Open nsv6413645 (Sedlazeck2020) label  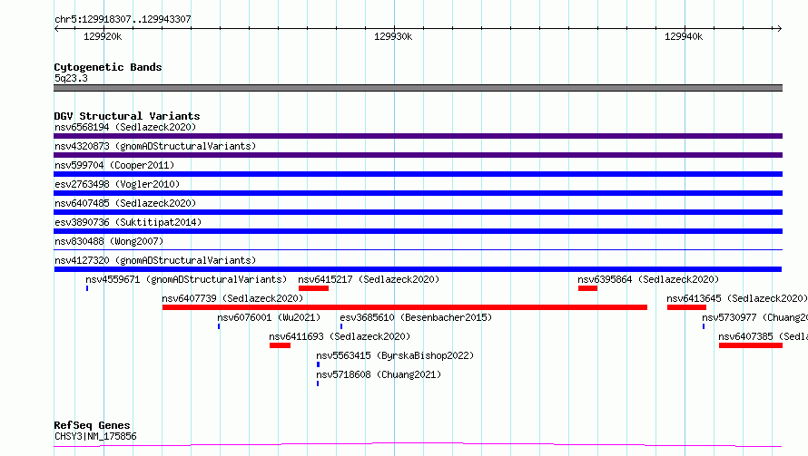pos(737,298)
